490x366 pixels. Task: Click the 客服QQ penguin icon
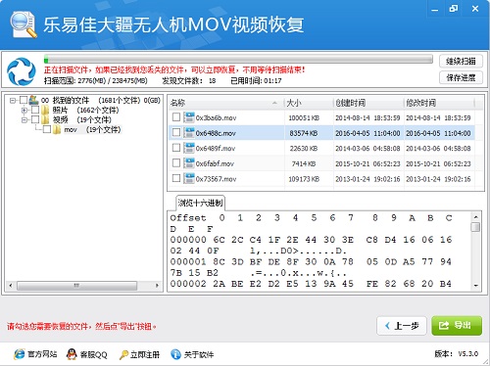coord(72,354)
